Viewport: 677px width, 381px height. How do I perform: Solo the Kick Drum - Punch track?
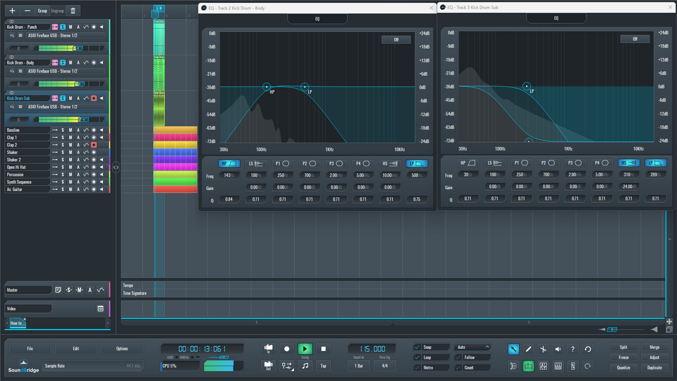pos(63,27)
